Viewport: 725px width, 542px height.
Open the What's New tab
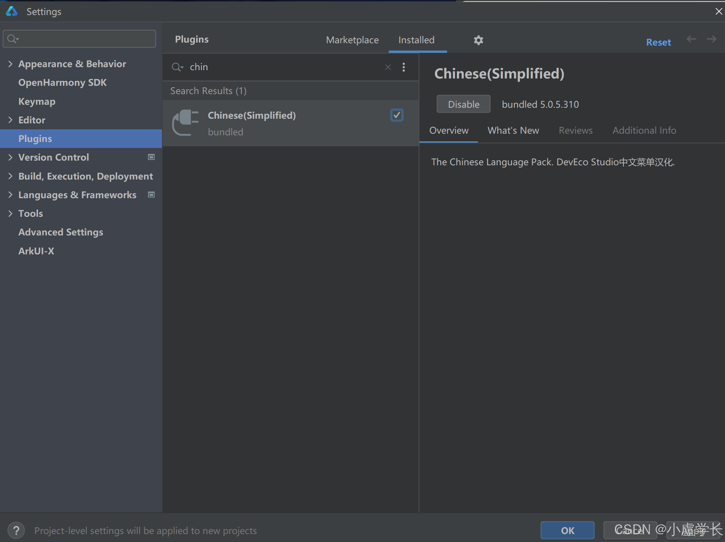513,130
